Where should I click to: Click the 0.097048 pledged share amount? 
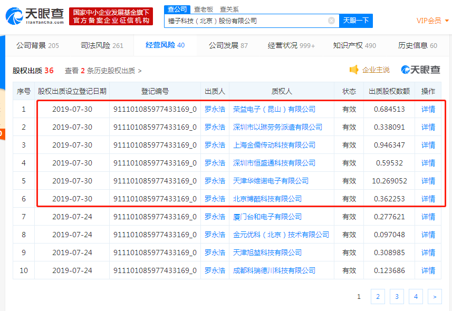point(389,235)
